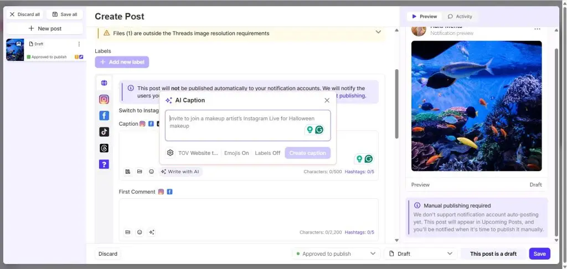Click Discard all
567x269 pixels.
(25, 14)
